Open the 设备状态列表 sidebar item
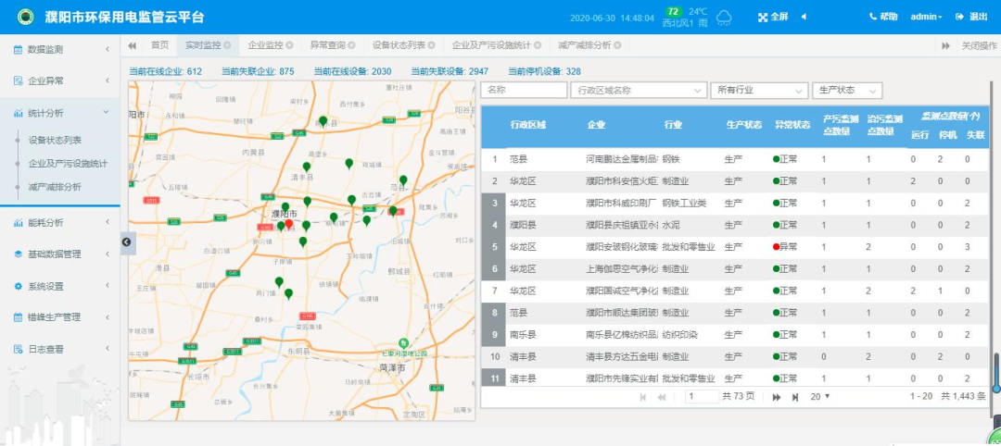 pos(55,140)
